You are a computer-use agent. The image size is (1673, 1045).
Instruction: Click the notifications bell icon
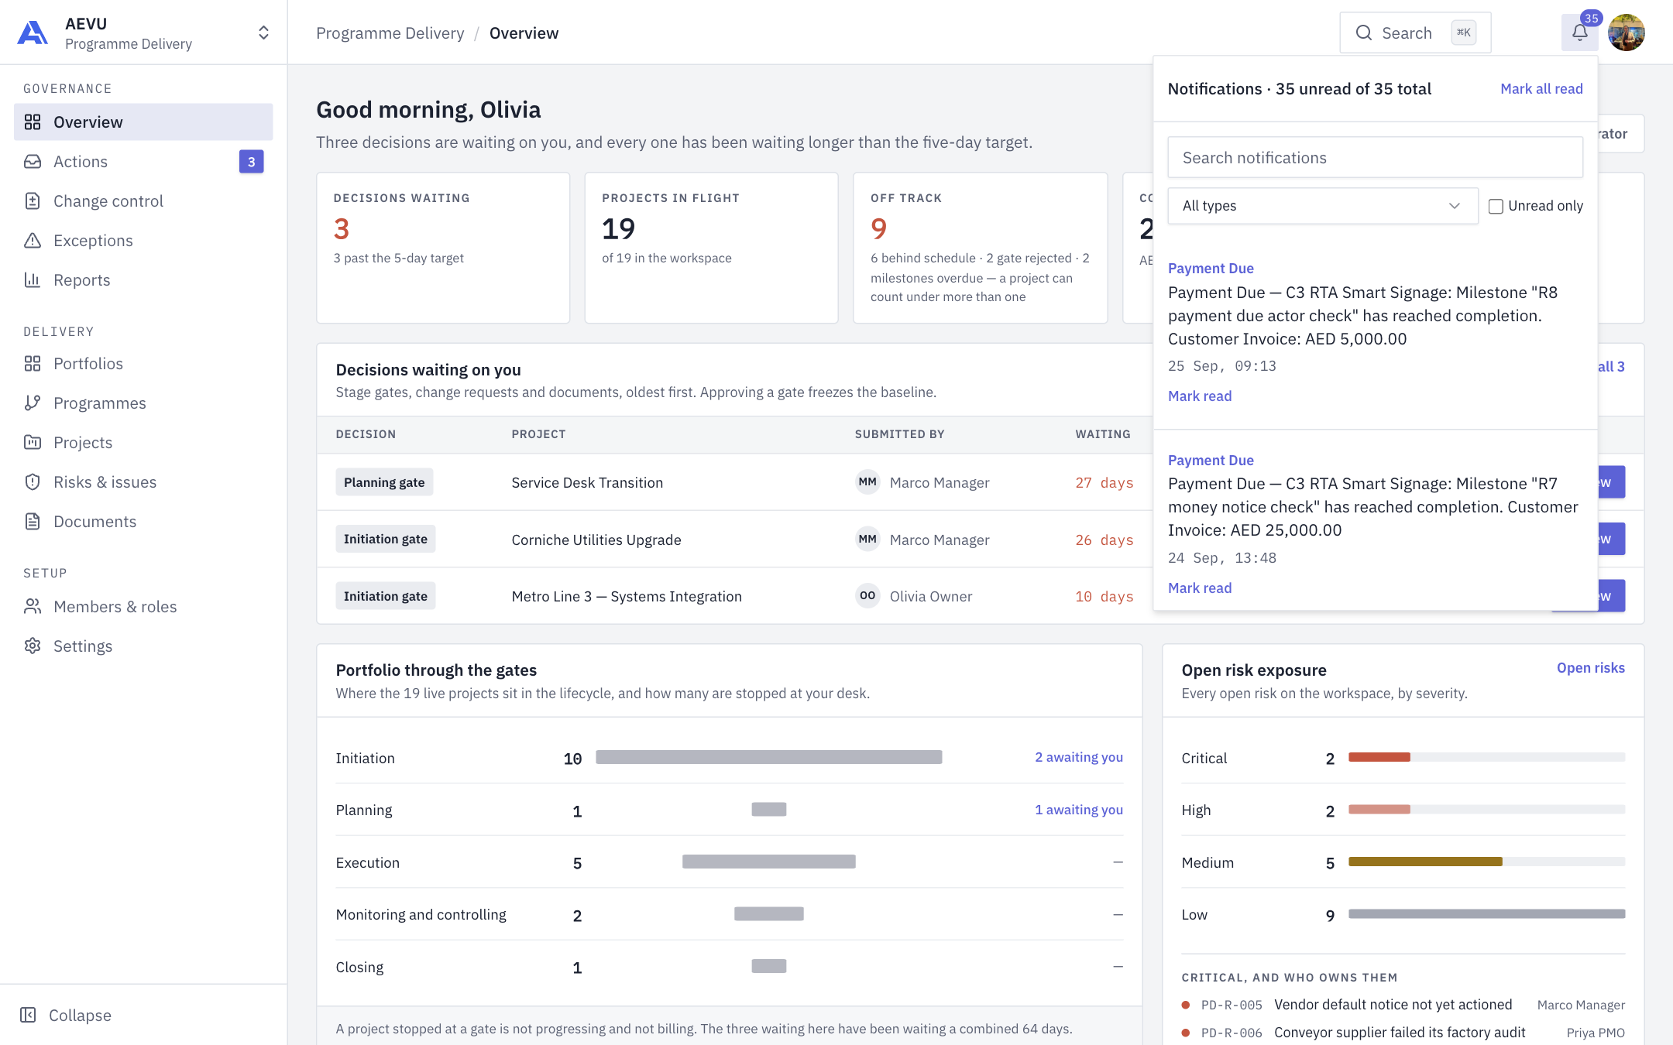tap(1580, 33)
